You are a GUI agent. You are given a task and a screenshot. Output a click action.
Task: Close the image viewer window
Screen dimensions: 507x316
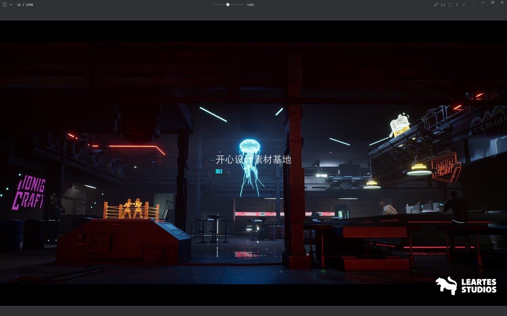point(502,3)
